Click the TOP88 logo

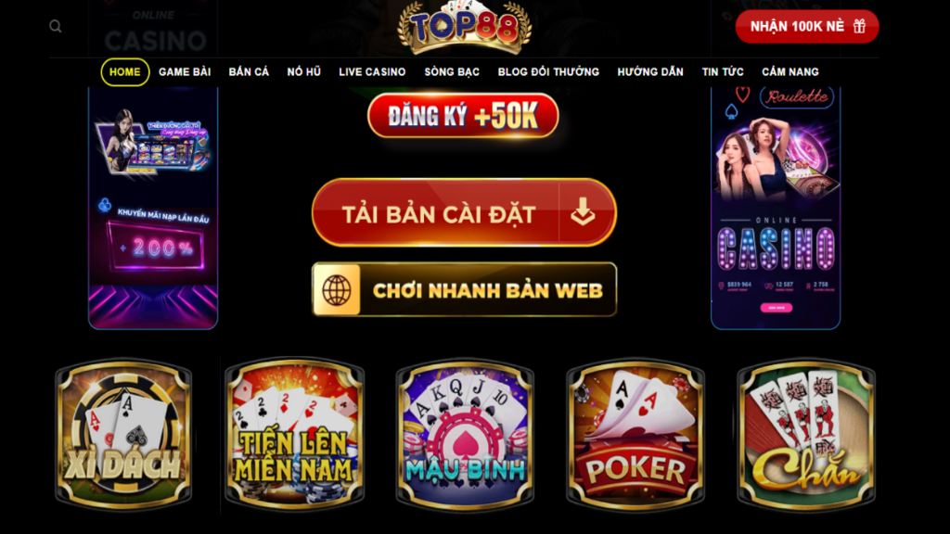tap(464, 27)
